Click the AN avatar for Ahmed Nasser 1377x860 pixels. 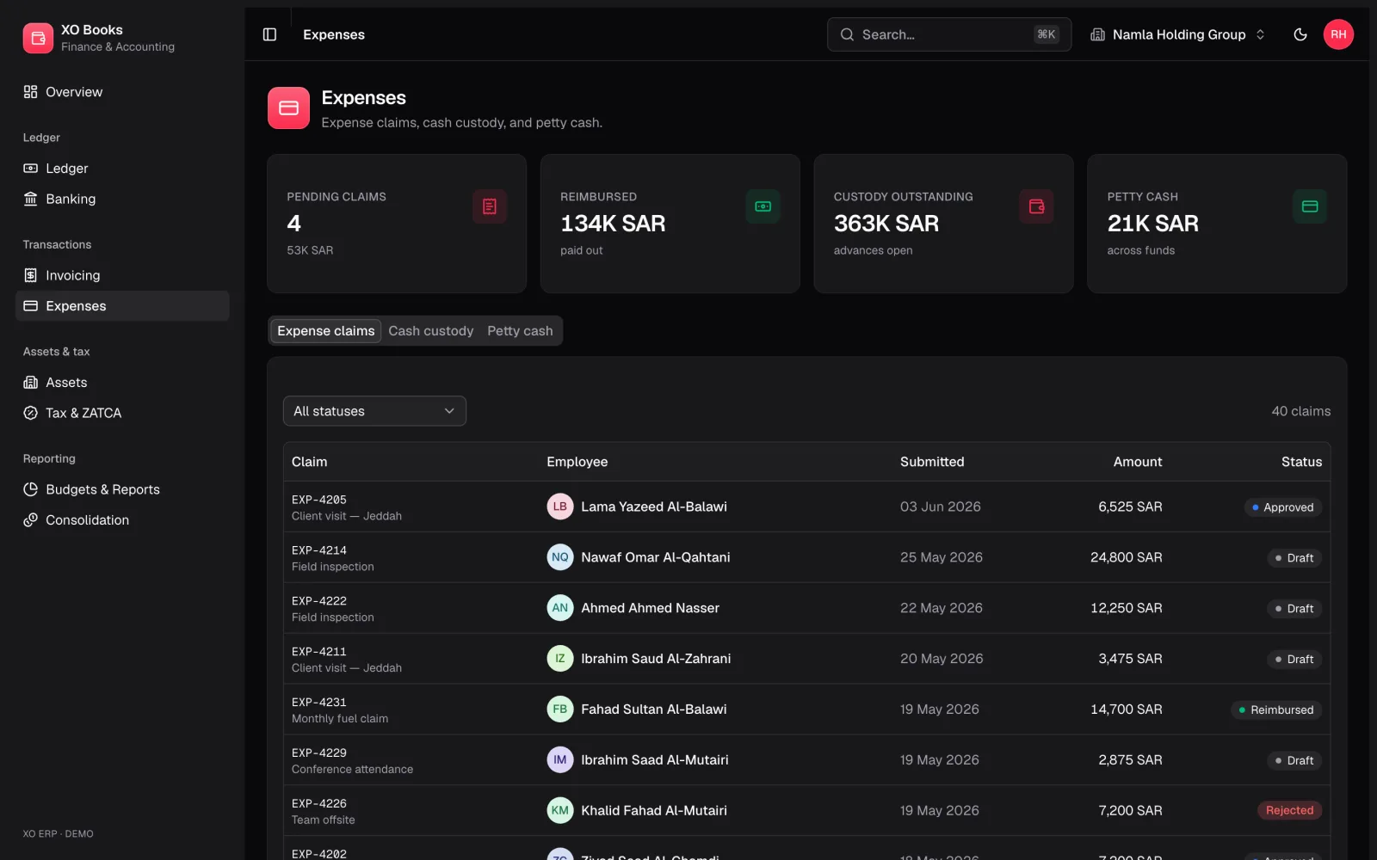[560, 608]
